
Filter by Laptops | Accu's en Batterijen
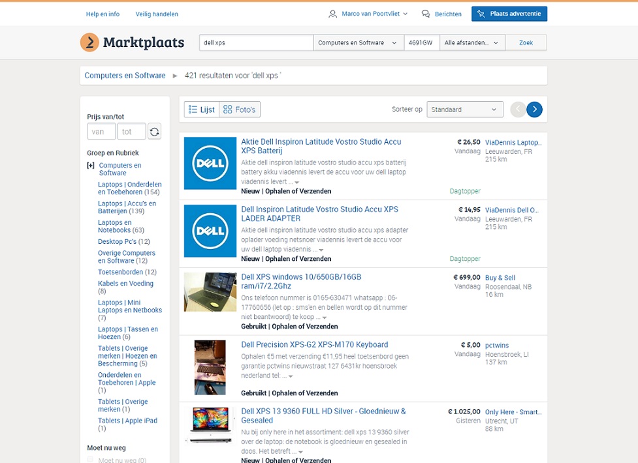pyautogui.click(x=127, y=207)
